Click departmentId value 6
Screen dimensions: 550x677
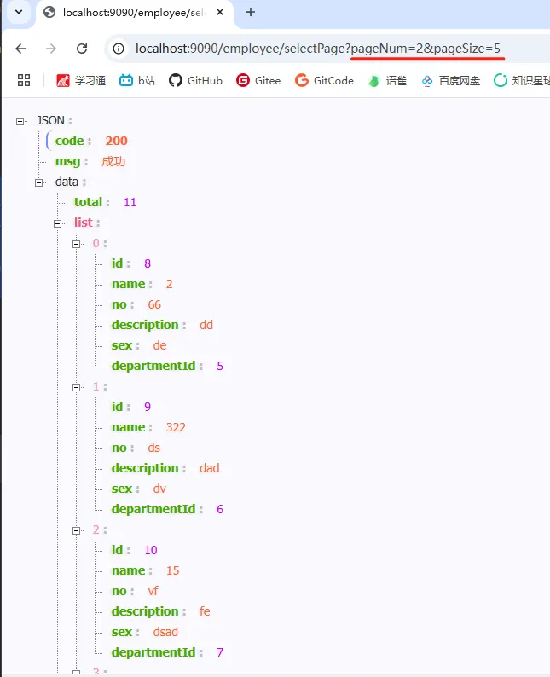(220, 509)
